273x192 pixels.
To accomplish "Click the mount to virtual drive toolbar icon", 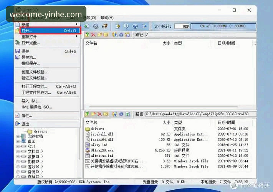I will click(87, 26).
